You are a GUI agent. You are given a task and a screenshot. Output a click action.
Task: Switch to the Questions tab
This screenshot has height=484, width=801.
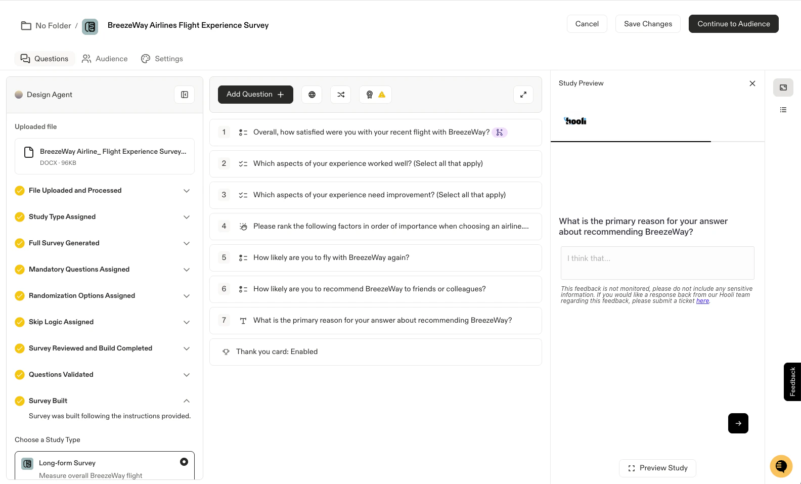pyautogui.click(x=45, y=59)
